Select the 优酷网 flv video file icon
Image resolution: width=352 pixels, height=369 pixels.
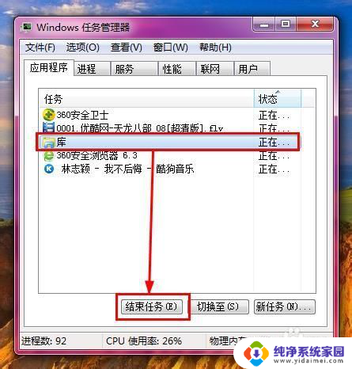[49, 127]
